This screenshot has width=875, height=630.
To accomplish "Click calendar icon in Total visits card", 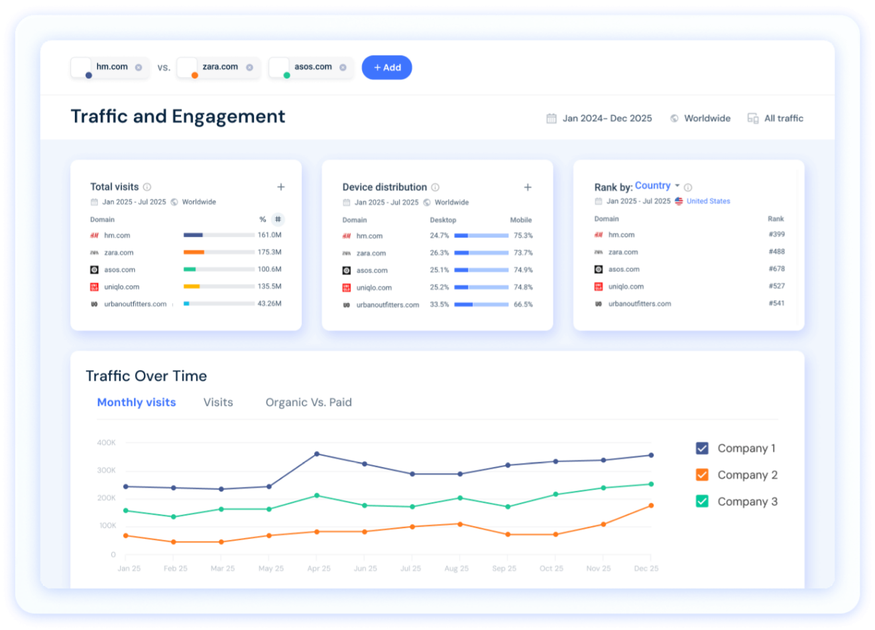I will pyautogui.click(x=94, y=202).
